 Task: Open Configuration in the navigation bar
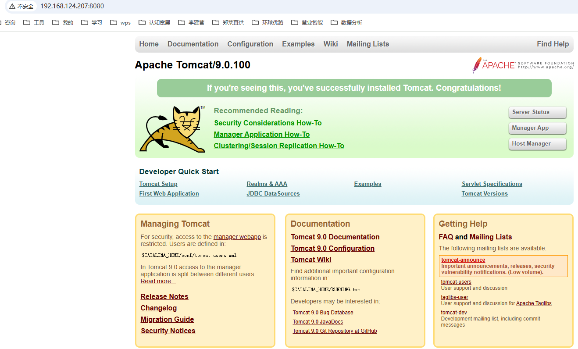pos(250,44)
